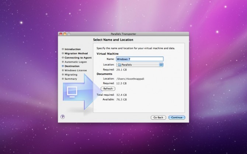Viewport: 247px width, 154px height.
Task: Choose the Migrating step in sidebar
Action: pos(71,74)
